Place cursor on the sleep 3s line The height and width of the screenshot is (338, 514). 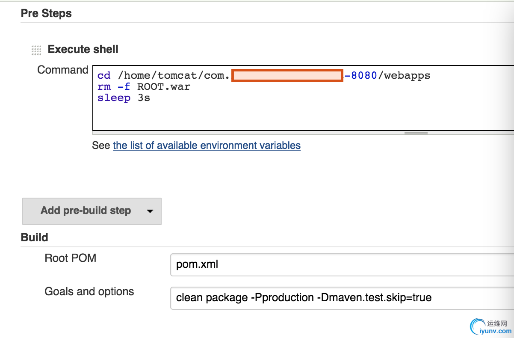[124, 98]
